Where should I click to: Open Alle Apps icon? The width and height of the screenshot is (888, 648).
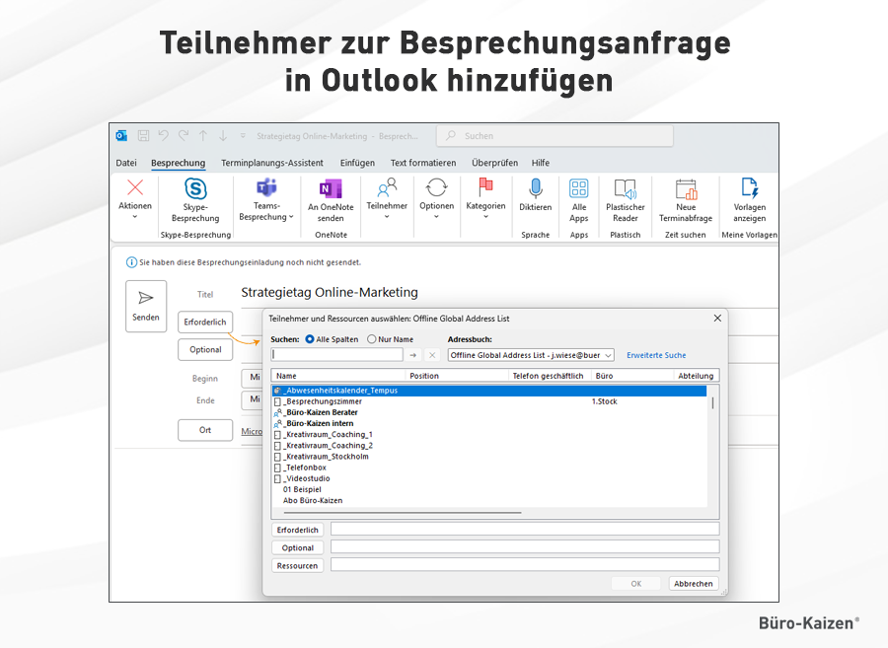pos(579,188)
